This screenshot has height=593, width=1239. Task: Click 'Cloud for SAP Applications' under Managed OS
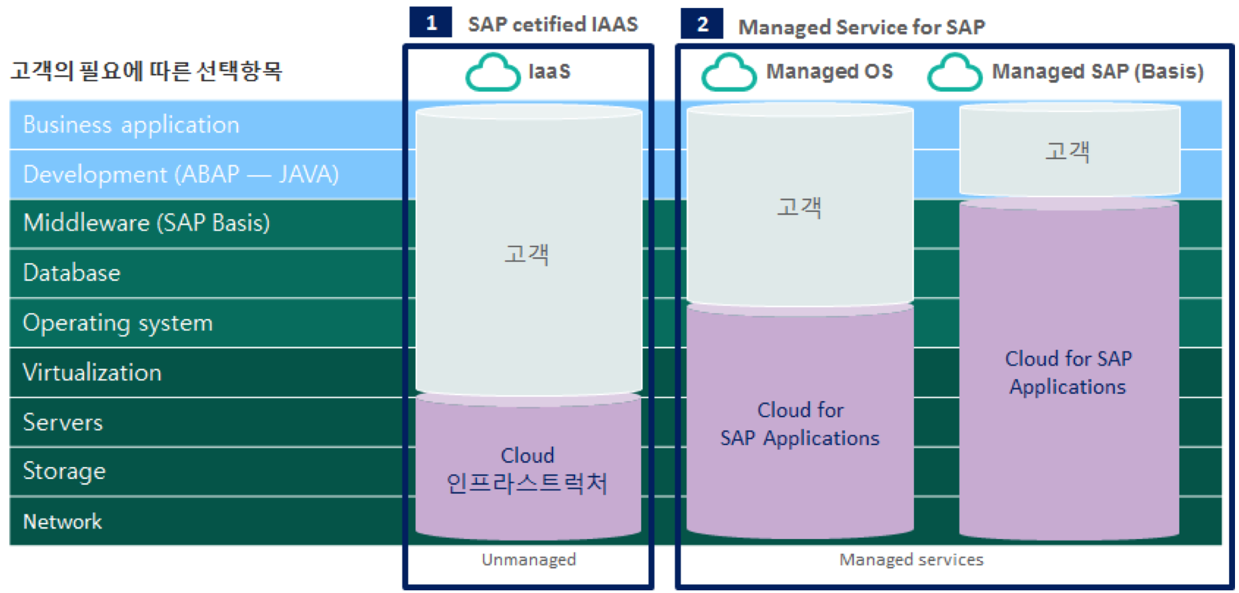(800, 424)
